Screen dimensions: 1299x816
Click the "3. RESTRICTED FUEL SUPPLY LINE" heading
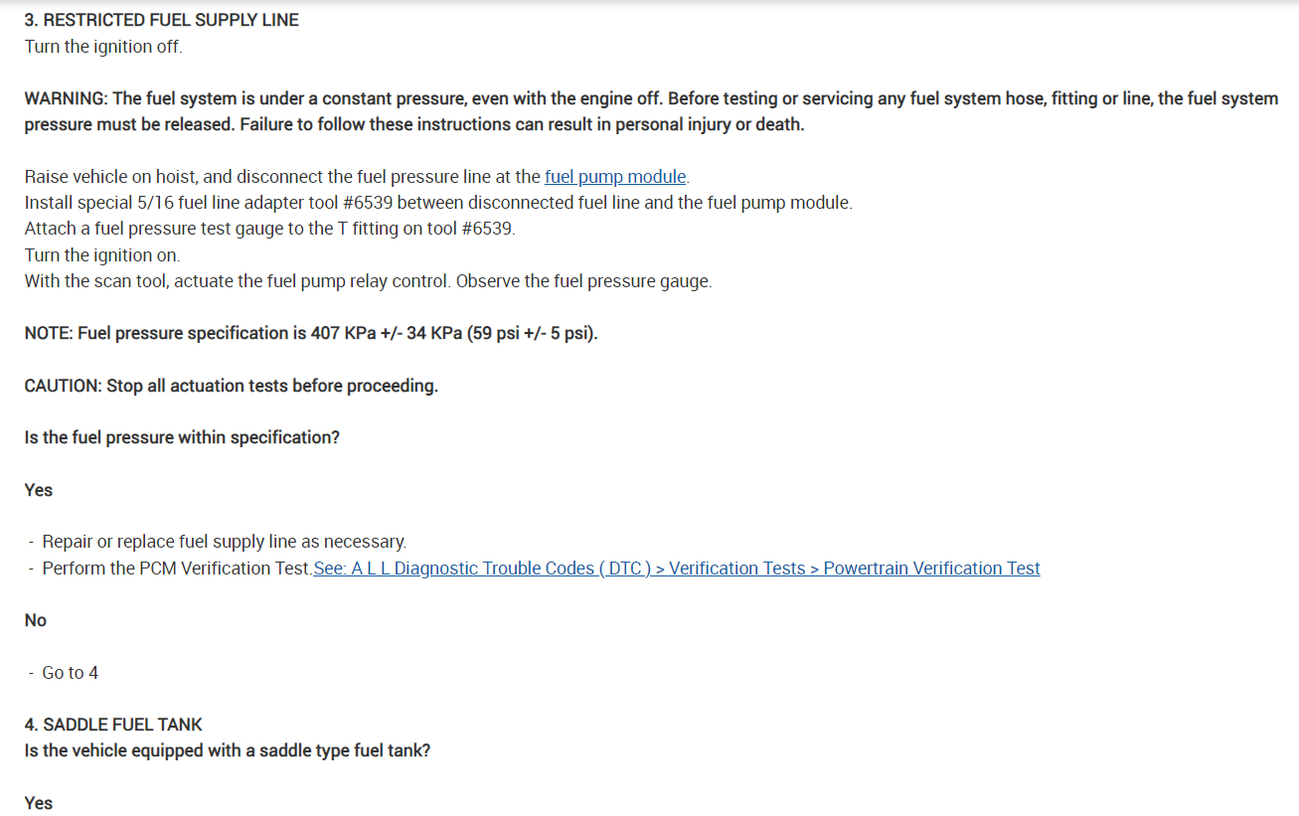tap(161, 20)
